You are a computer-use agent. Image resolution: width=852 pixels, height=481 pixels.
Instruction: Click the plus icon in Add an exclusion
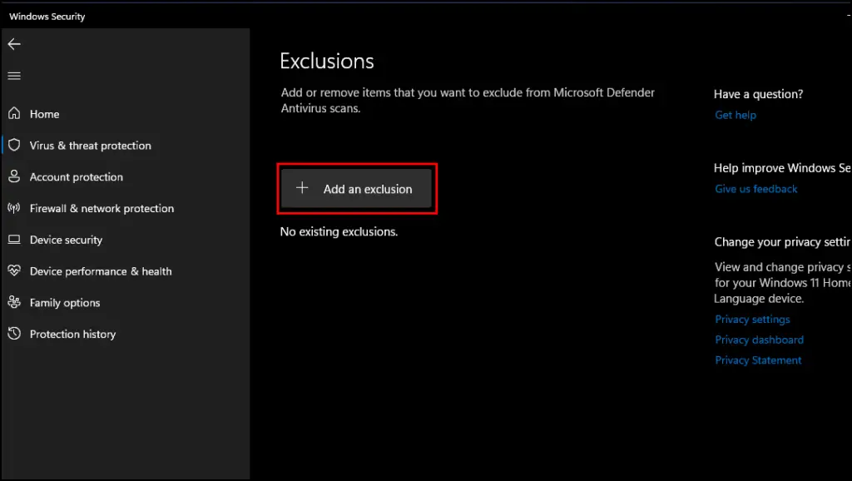click(x=302, y=188)
